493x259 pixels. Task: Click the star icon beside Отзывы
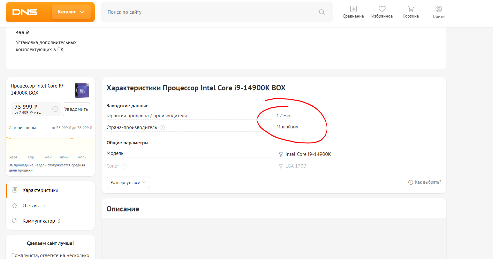tap(14, 206)
